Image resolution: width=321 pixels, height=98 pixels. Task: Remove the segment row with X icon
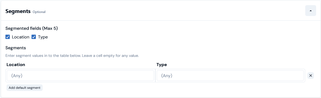[x=311, y=76]
